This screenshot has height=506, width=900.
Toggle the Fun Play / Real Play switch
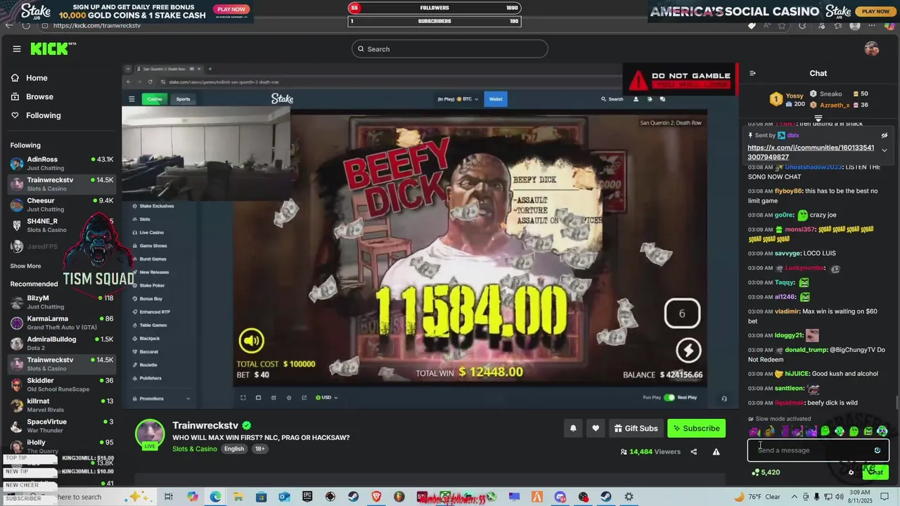coord(669,398)
